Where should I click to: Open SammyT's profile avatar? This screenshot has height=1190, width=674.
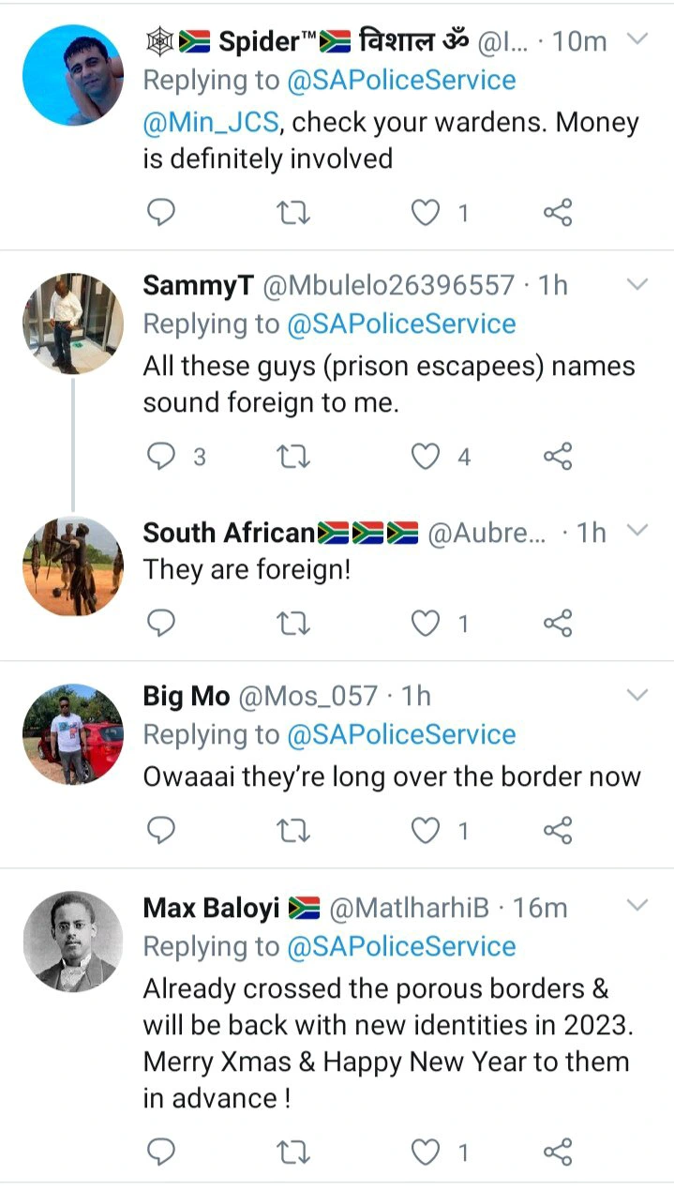[x=73, y=324]
